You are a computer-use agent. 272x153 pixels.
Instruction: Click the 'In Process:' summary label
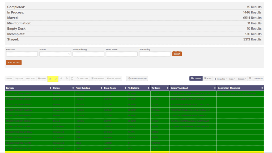pos(15,12)
